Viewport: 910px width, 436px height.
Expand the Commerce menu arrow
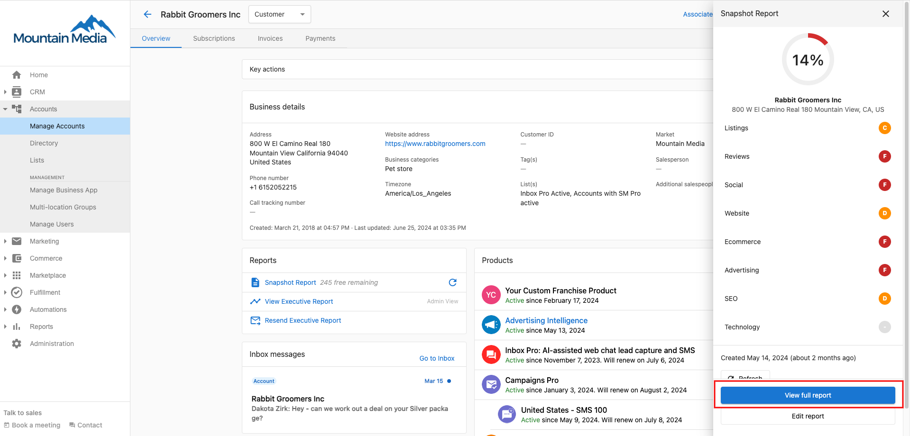click(5, 258)
